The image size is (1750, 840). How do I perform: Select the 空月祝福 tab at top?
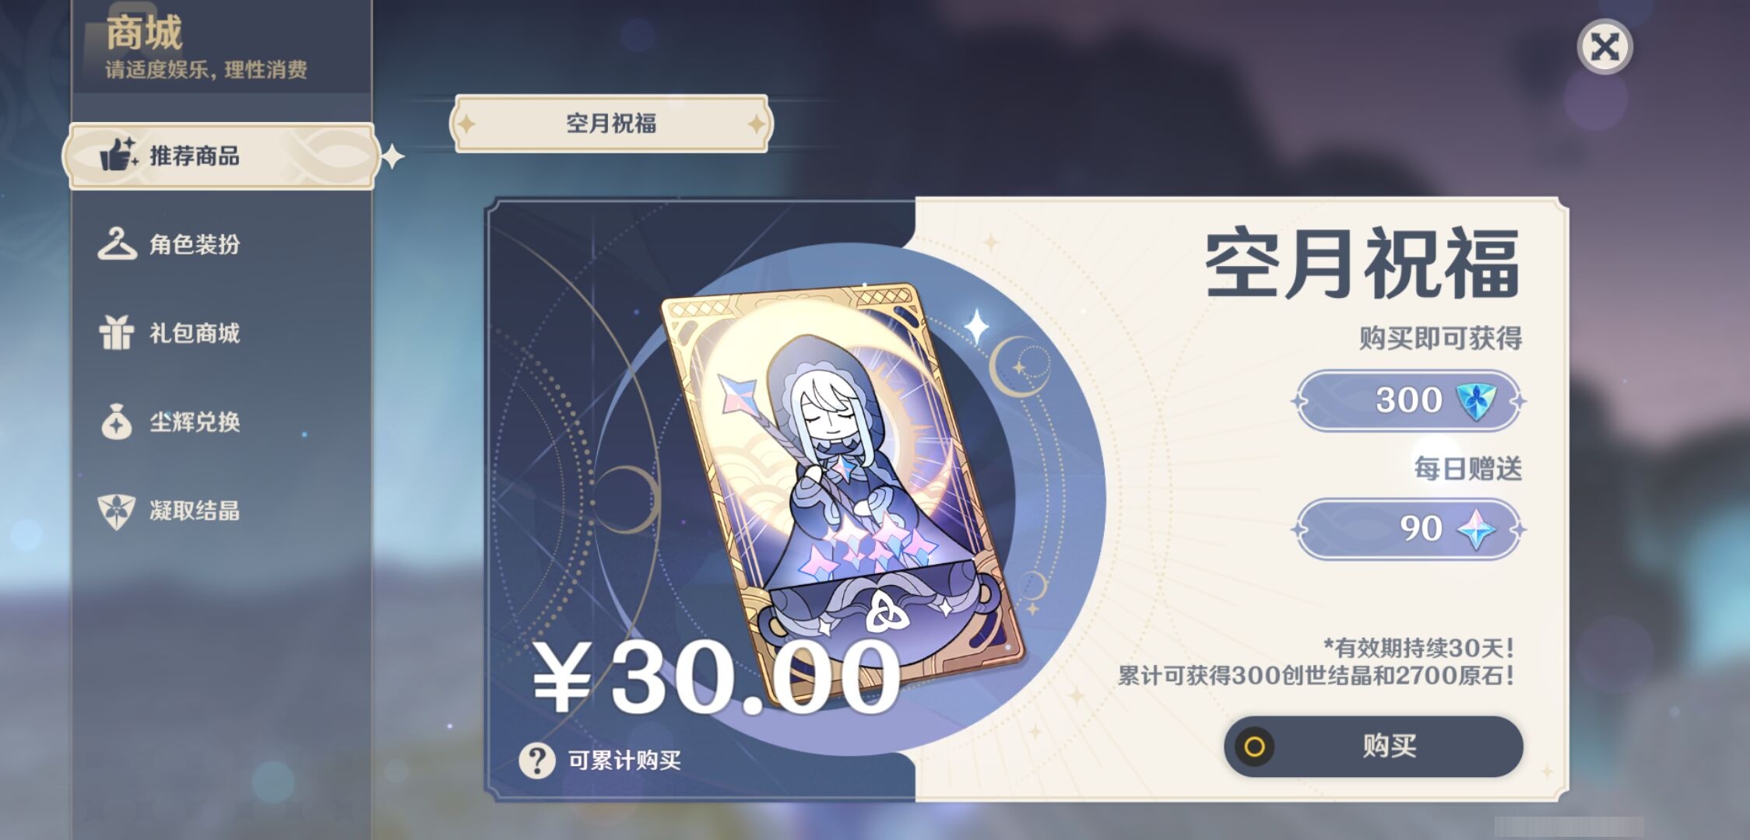(611, 123)
